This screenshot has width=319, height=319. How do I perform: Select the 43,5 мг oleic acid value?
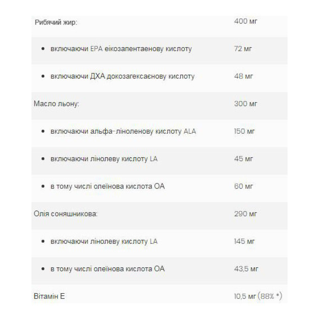(246, 269)
